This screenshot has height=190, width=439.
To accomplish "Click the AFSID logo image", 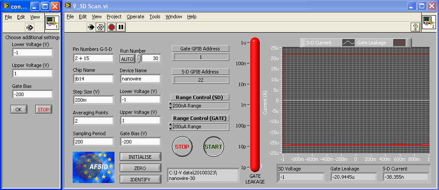I will tap(94, 167).
